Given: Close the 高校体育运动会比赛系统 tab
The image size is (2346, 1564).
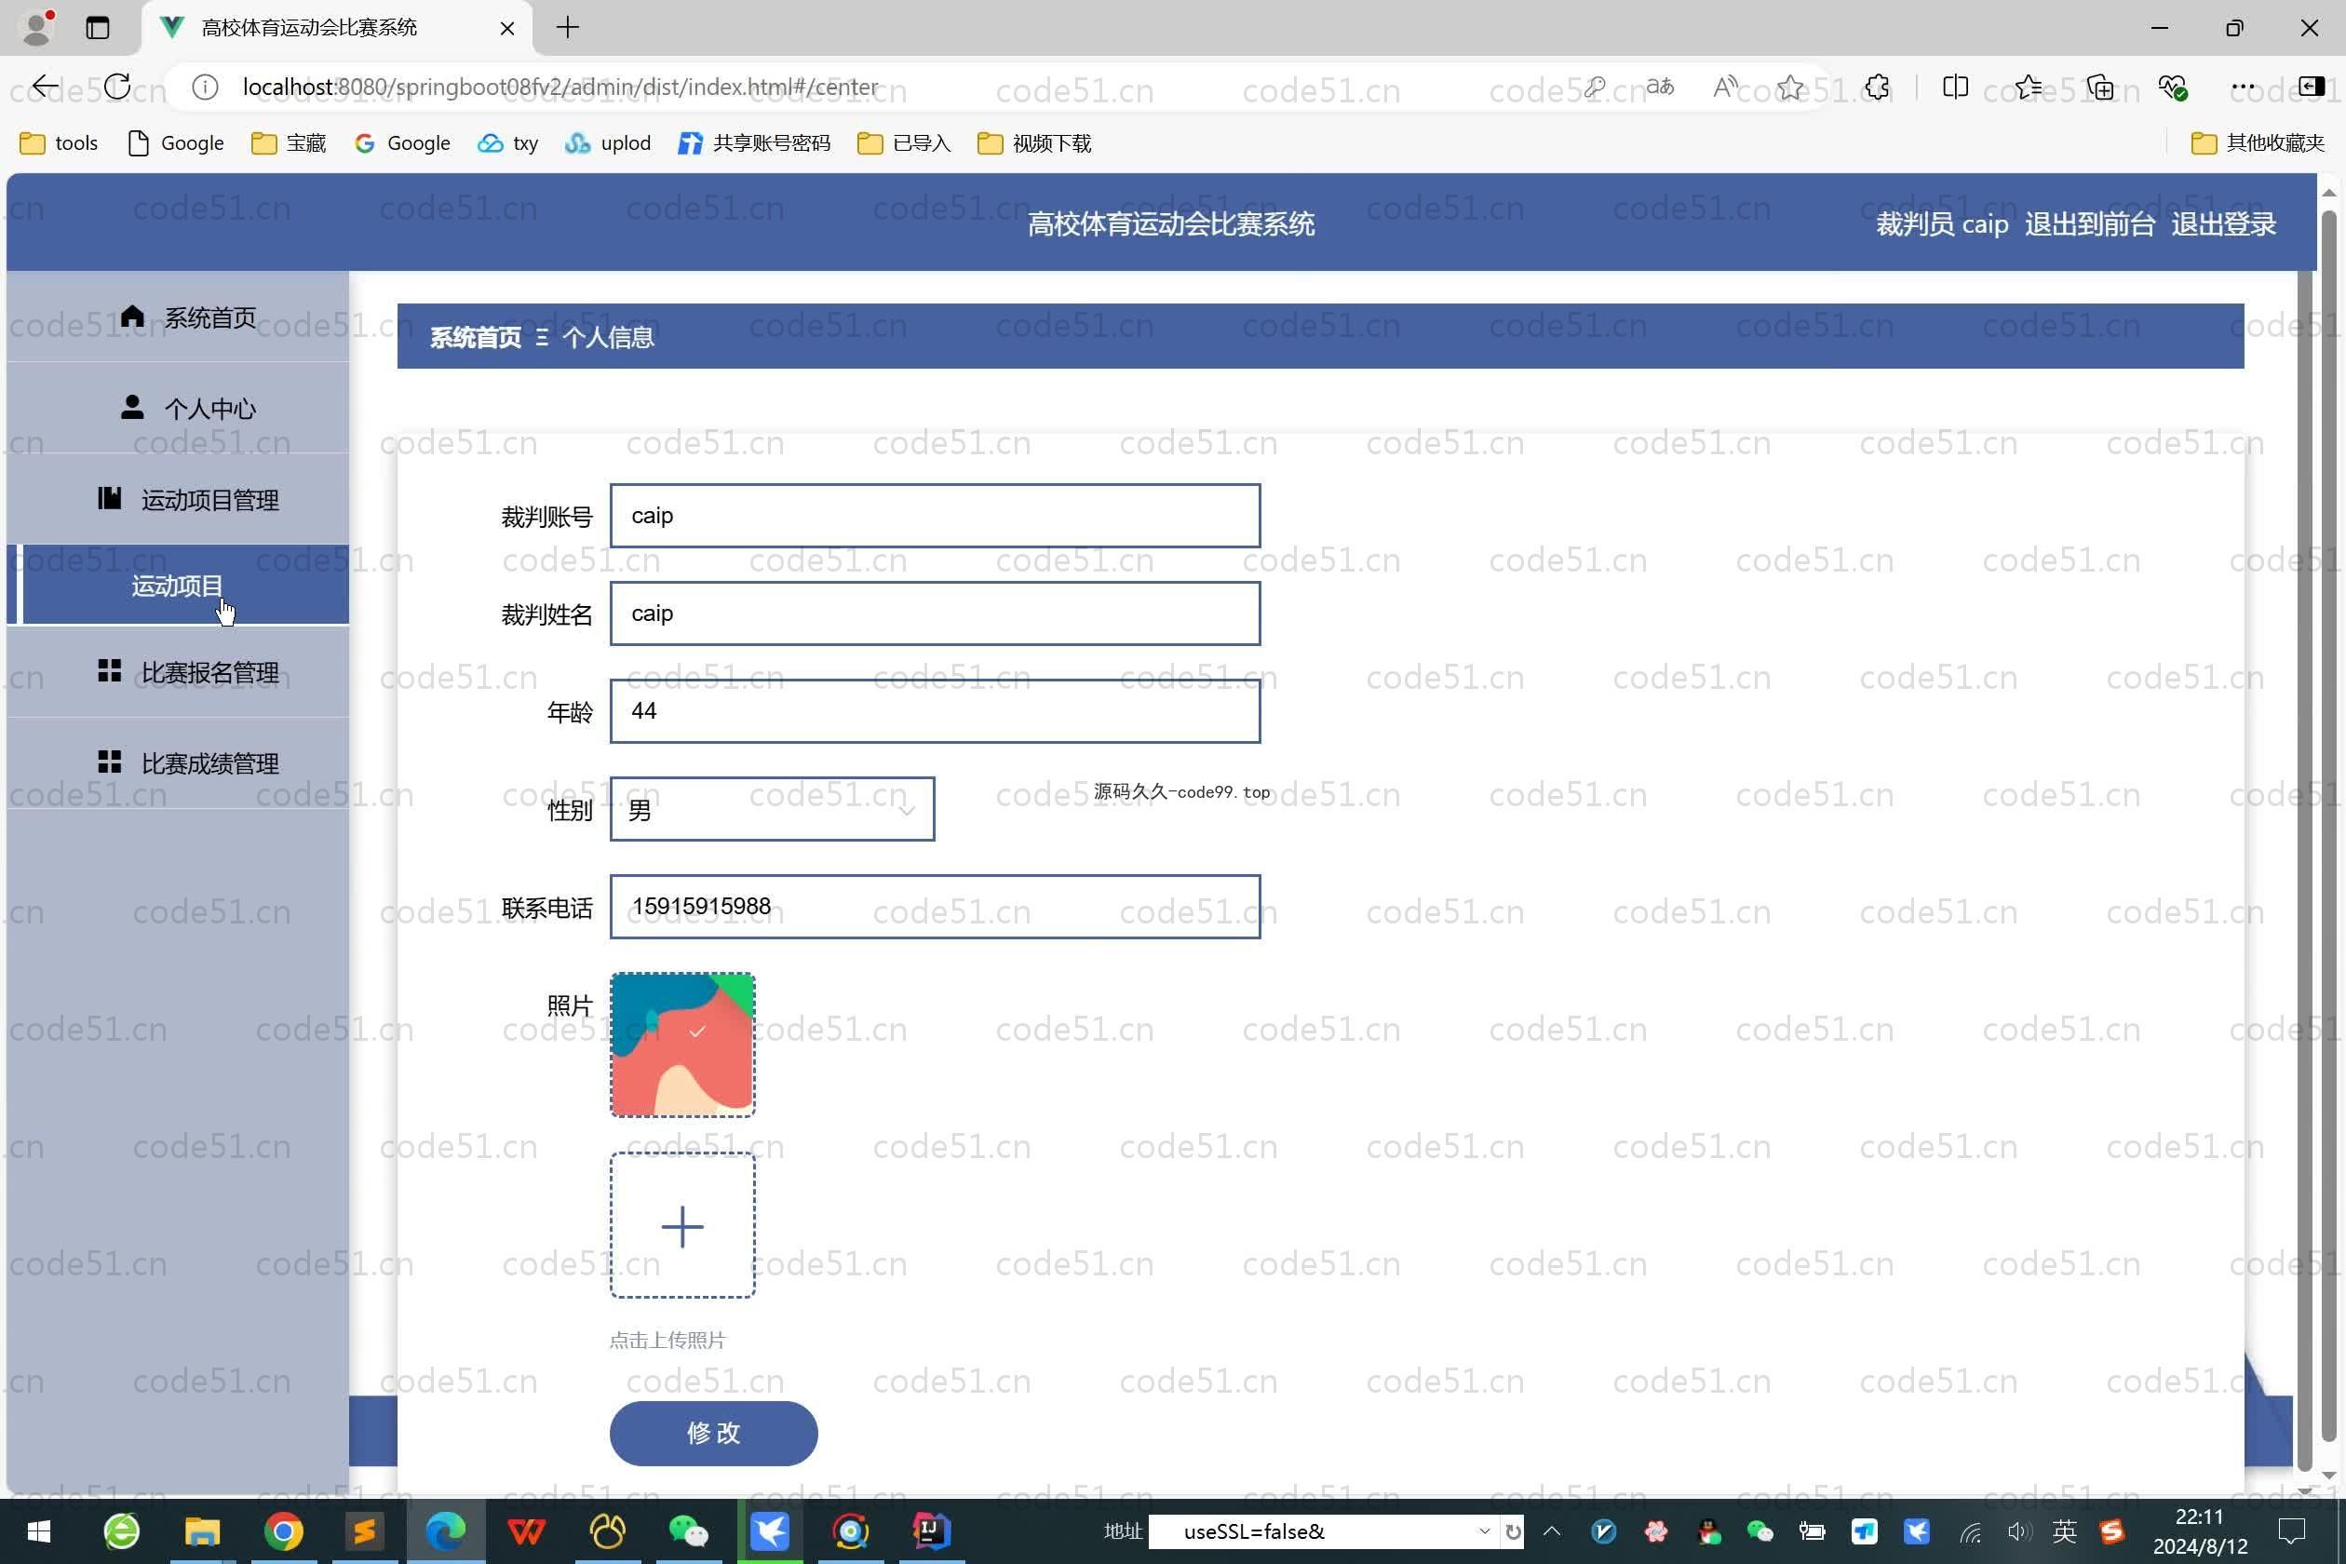Looking at the screenshot, I should click(506, 28).
